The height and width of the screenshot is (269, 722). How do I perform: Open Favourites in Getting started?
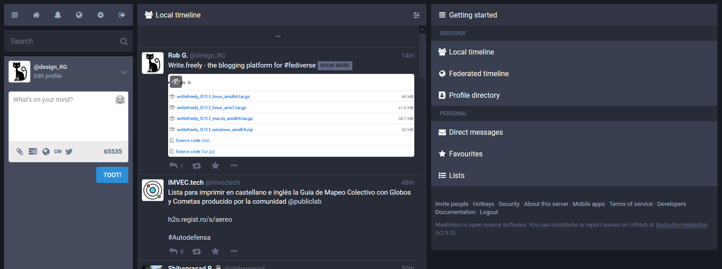point(574,154)
